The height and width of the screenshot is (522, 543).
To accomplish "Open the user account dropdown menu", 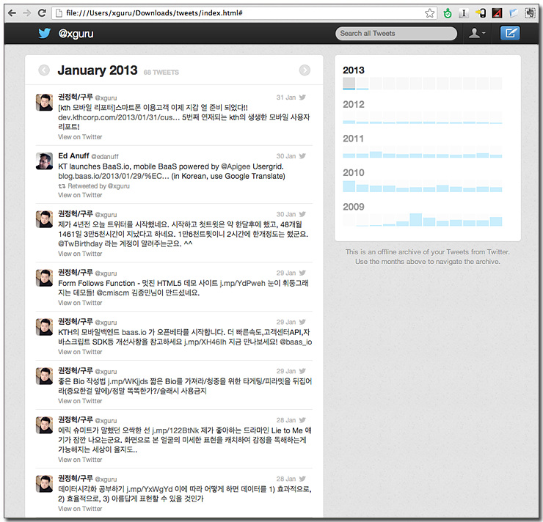I will (x=477, y=33).
